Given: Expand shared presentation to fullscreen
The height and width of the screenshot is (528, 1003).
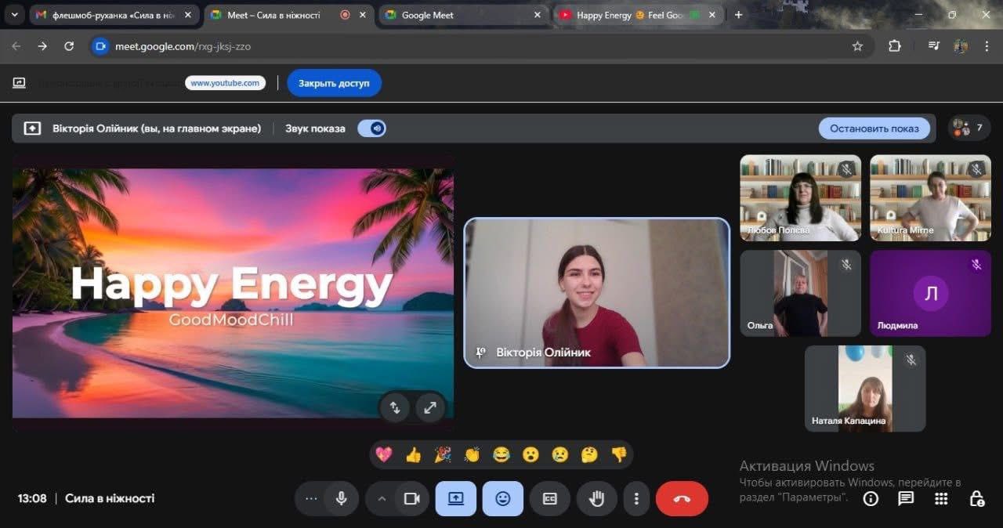Looking at the screenshot, I should [x=430, y=407].
